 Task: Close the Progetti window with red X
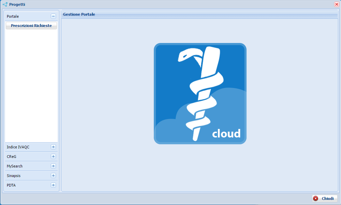tap(337, 4)
